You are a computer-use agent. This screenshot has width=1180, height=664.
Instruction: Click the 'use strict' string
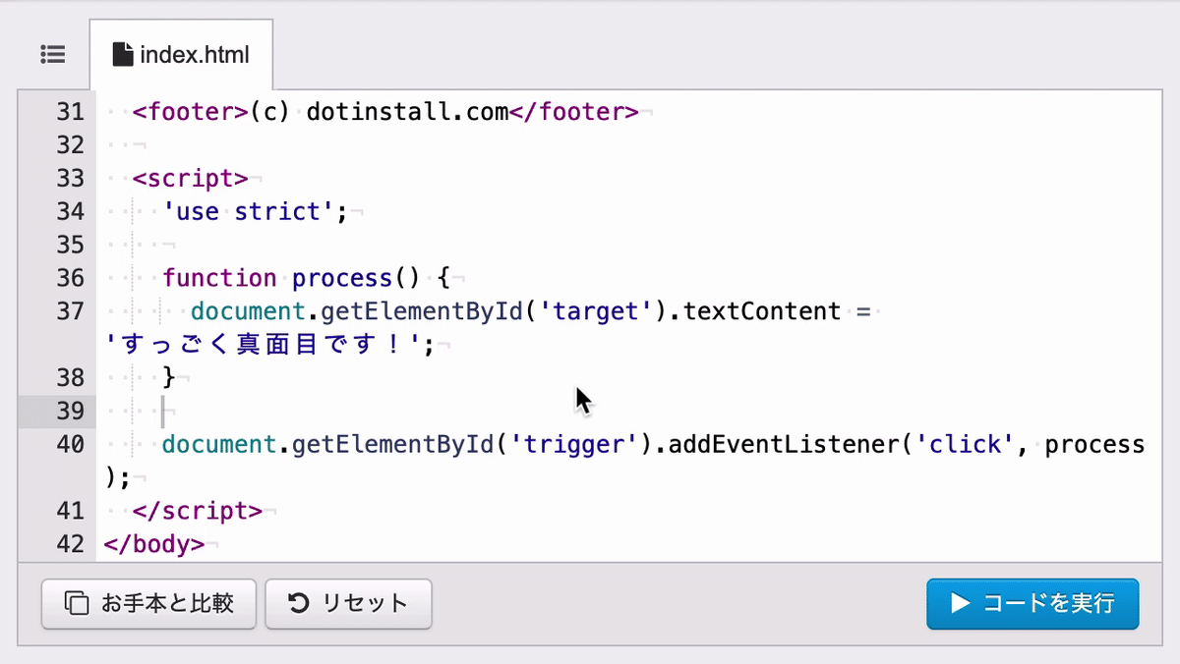[249, 211]
